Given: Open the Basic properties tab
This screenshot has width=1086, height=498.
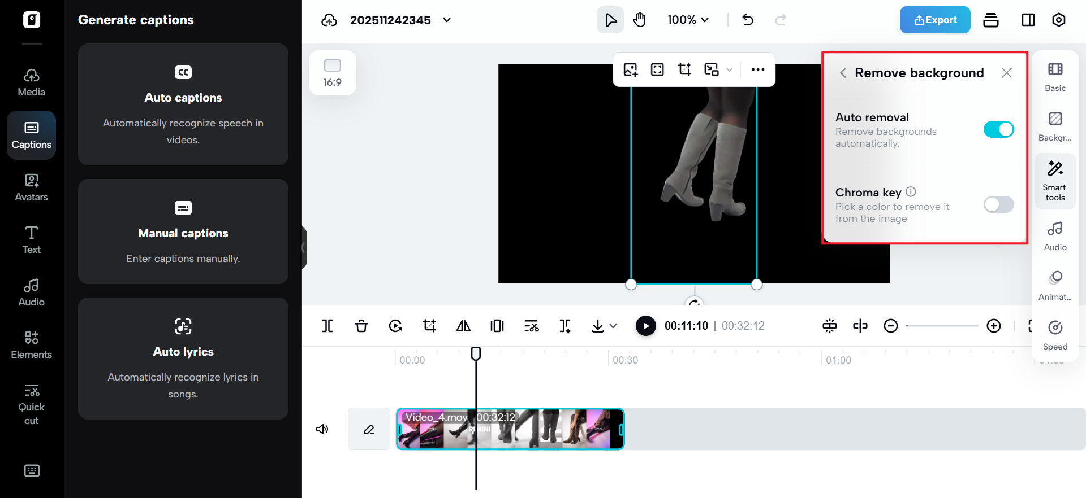Looking at the screenshot, I should pyautogui.click(x=1055, y=77).
